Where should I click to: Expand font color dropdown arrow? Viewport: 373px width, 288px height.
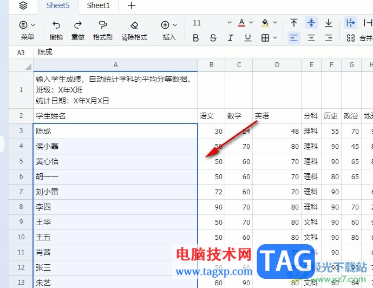(x=251, y=23)
